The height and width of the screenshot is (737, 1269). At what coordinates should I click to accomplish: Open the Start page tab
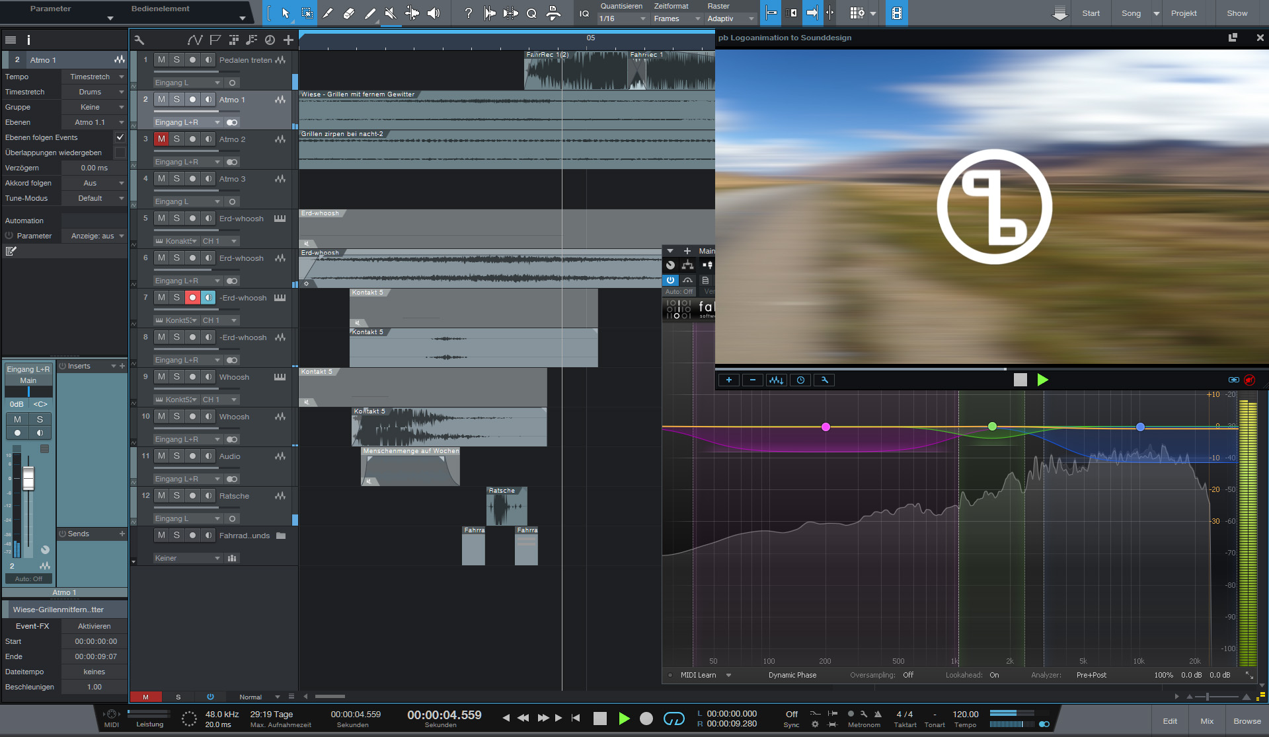(1091, 13)
